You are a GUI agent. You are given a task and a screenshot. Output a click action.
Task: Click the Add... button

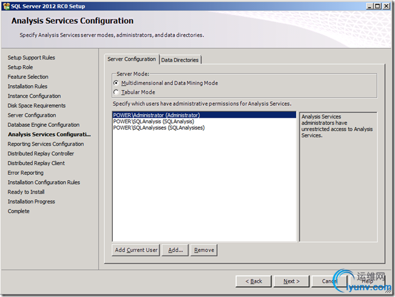click(175, 250)
